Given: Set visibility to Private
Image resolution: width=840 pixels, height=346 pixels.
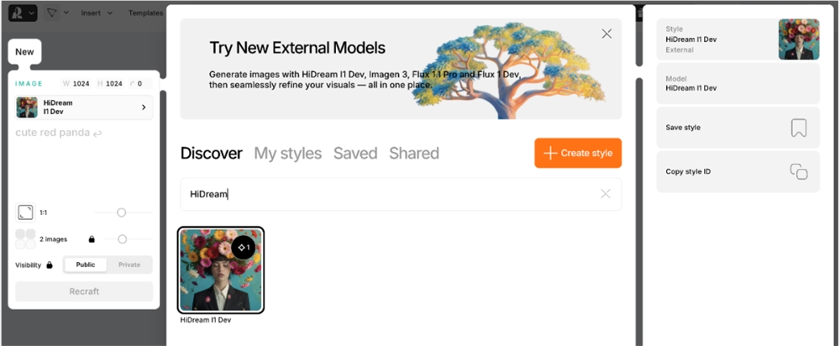Looking at the screenshot, I should (x=129, y=265).
